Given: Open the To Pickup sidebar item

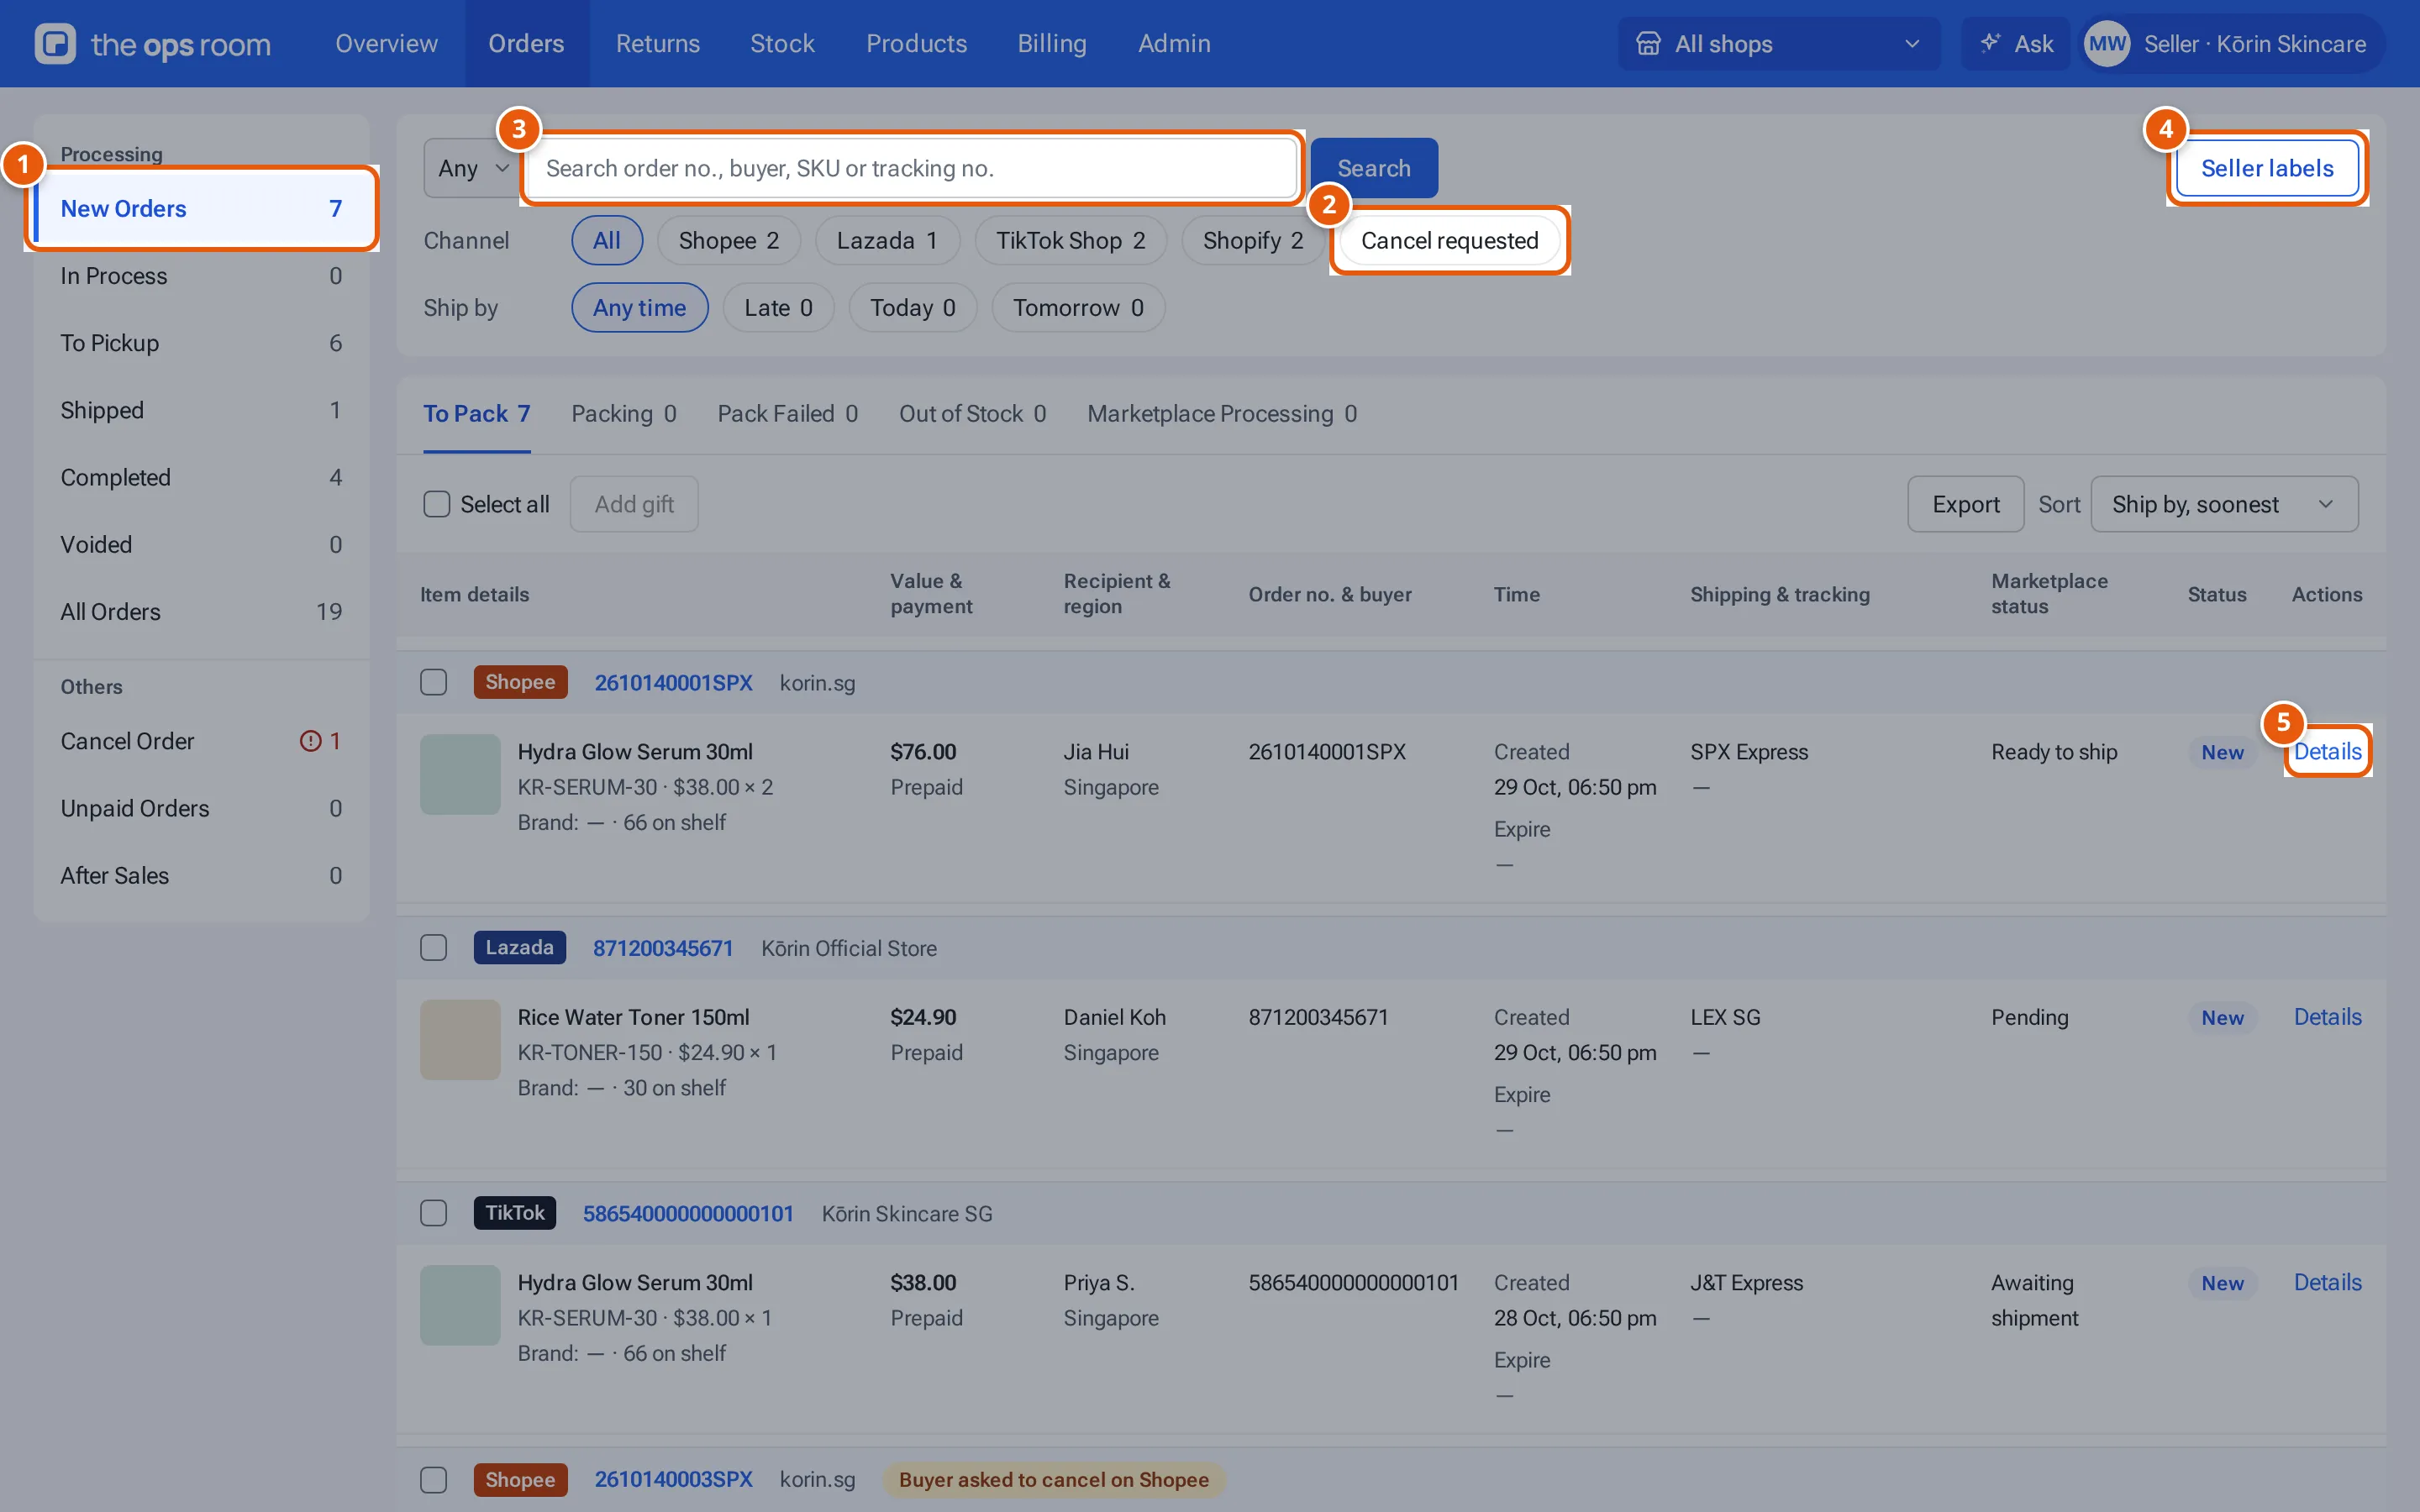Looking at the screenshot, I should pos(201,343).
